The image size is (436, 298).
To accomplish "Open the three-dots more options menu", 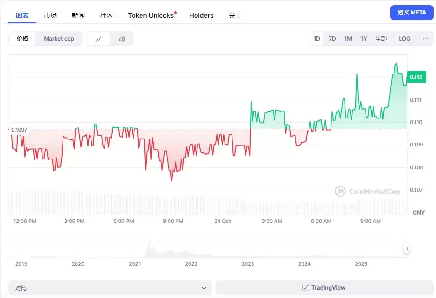I will [x=425, y=39].
